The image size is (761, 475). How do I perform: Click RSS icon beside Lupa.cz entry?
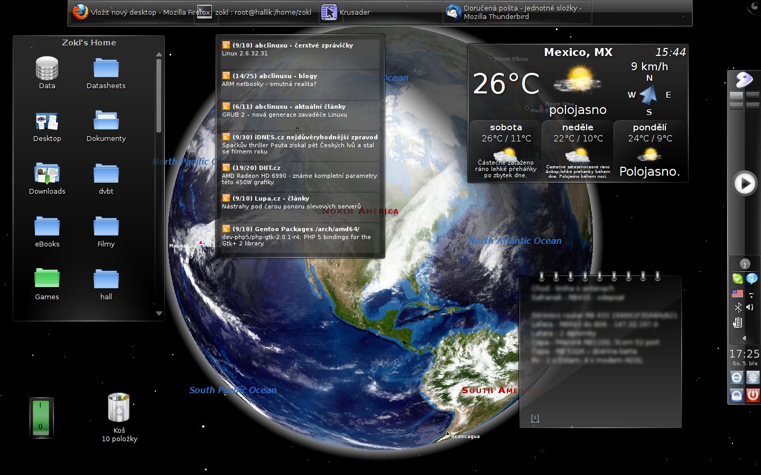coord(226,198)
